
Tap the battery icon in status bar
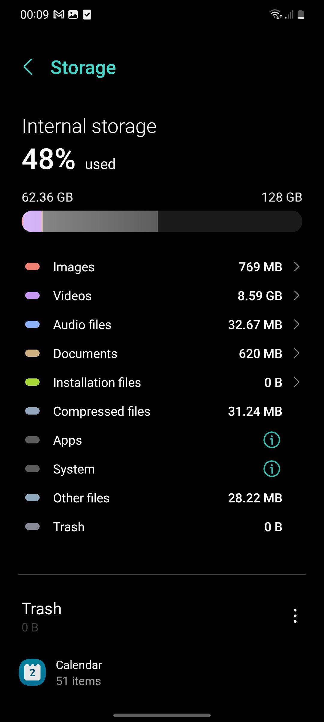301,14
